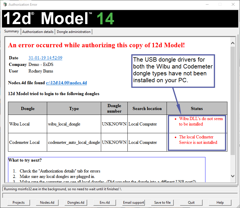The height and width of the screenshot is (208, 240).
Task: Click the Email support button
Action: tap(133, 203)
